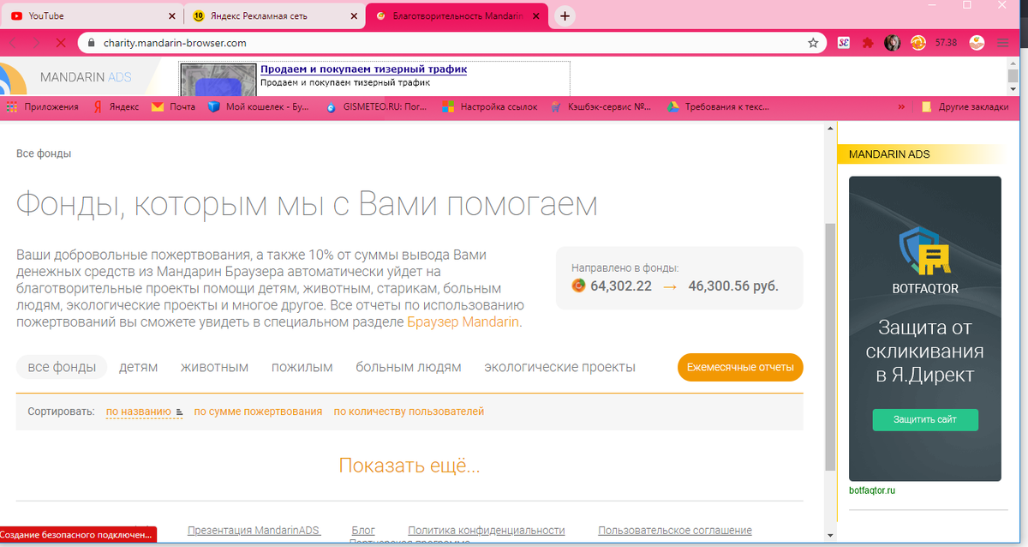Image resolution: width=1028 pixels, height=547 pixels.
Task: Go back to previous page
Action: coord(15,42)
